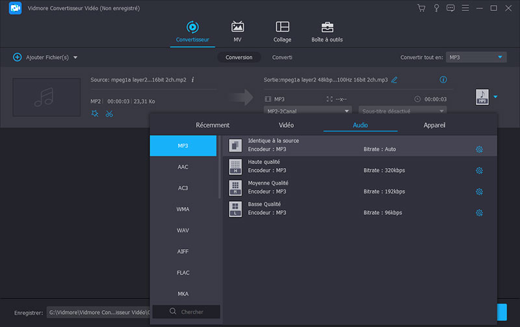Click the Ajouter Fichier(s) button
Screen dimensions: 520x327
pyautogui.click(x=45, y=57)
